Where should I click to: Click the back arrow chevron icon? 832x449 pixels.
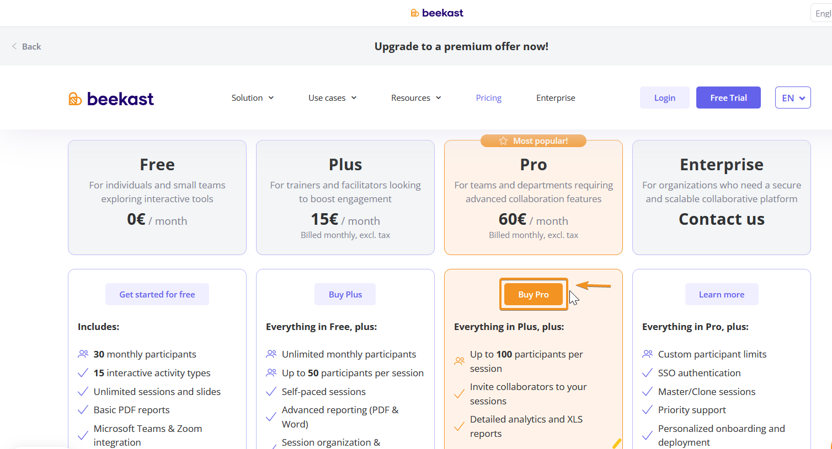pyautogui.click(x=14, y=46)
